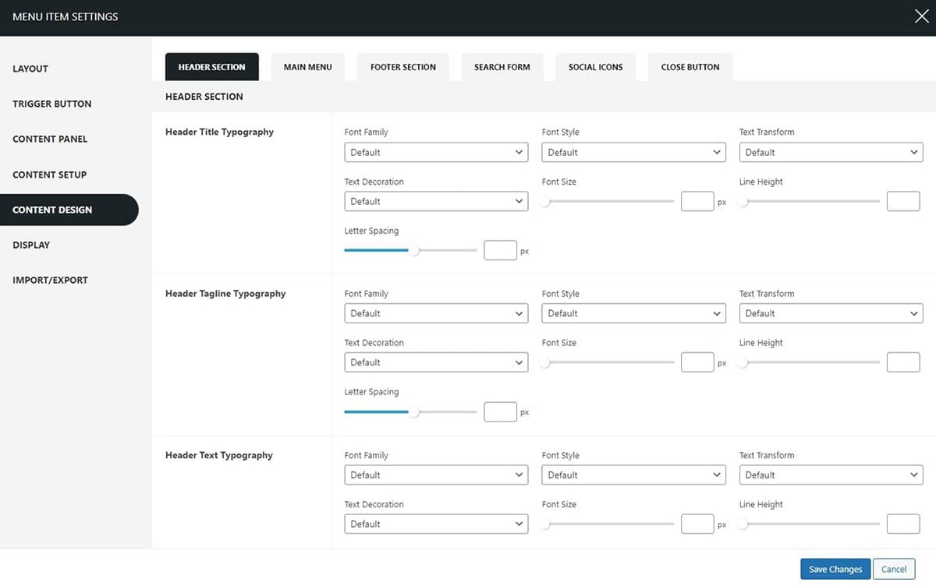Open the Content Panel section
This screenshot has height=586, width=936.
[50, 139]
